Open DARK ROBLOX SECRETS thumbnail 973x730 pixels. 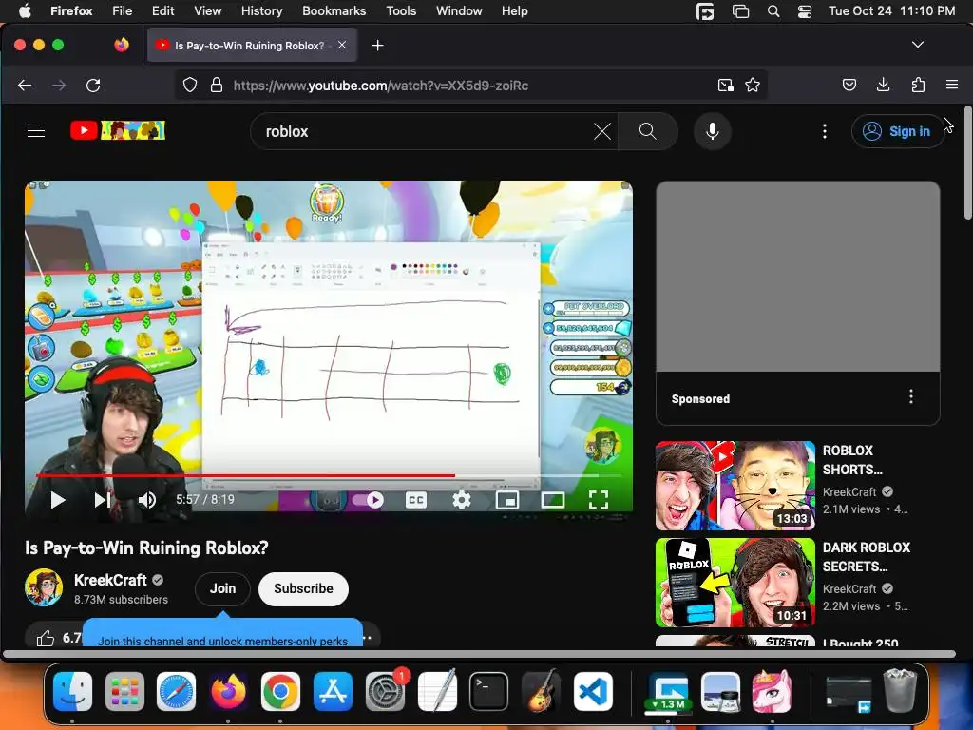pos(735,583)
